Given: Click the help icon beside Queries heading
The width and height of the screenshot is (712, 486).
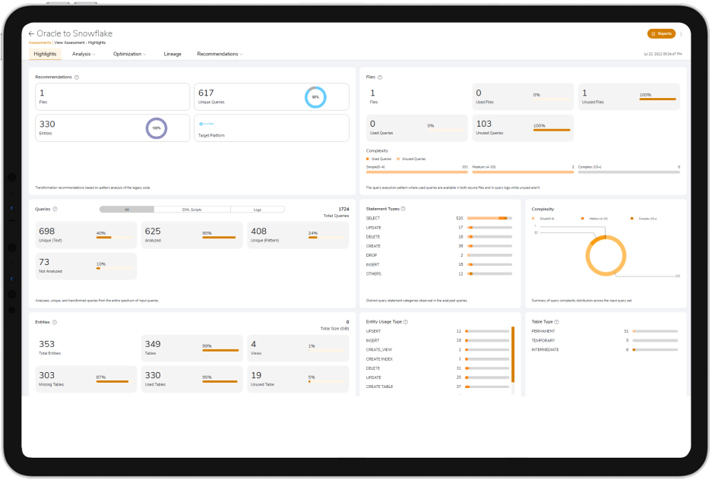Looking at the screenshot, I should [55, 209].
